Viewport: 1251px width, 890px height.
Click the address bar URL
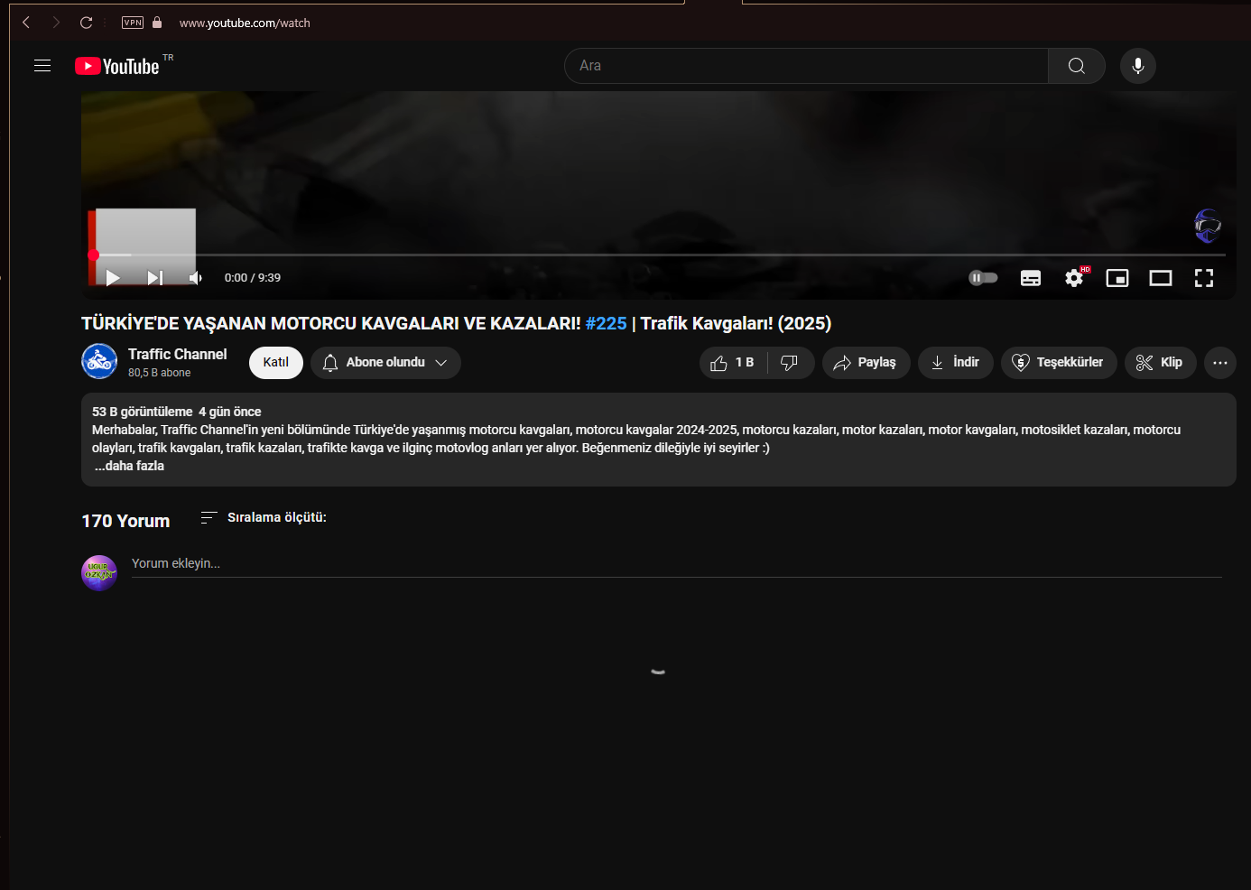(245, 23)
